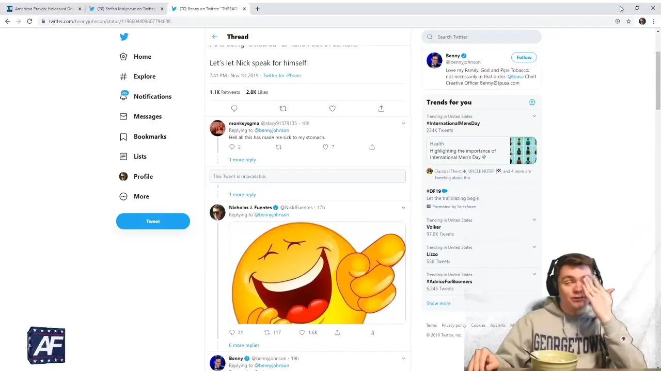Open caret for InternationalMensDay trend
This screenshot has height=371, width=661.
click(534, 116)
